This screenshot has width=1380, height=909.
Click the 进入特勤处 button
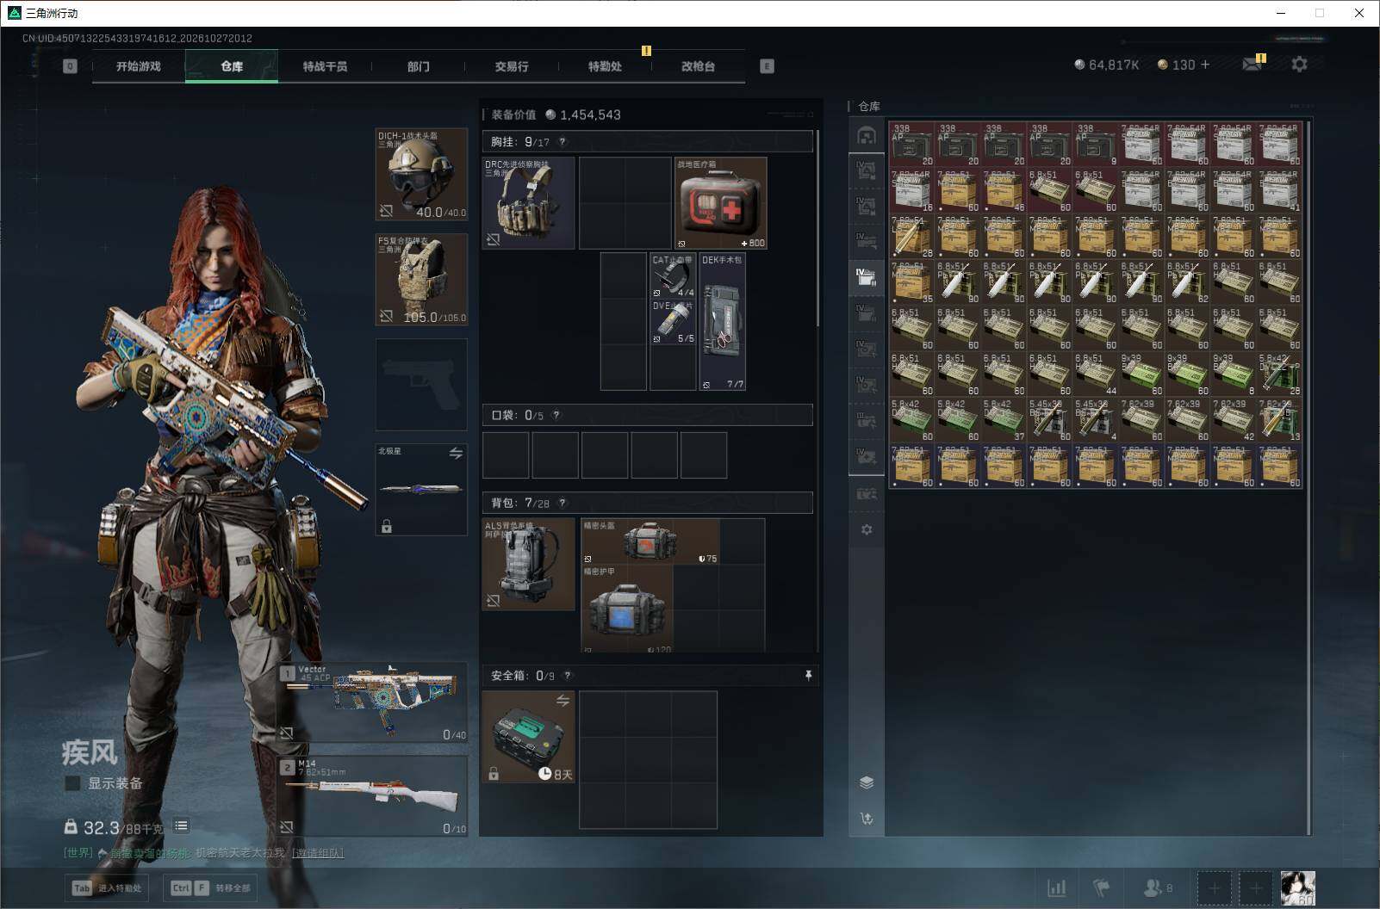(x=108, y=888)
